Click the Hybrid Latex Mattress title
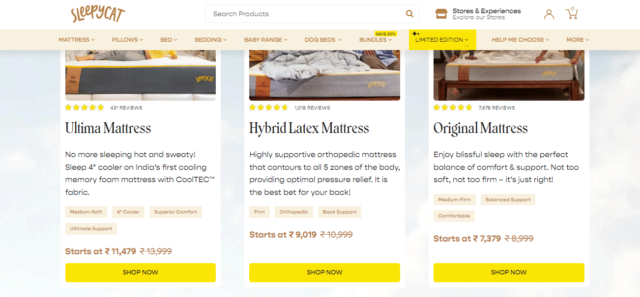640x297 pixels. pos(309,129)
